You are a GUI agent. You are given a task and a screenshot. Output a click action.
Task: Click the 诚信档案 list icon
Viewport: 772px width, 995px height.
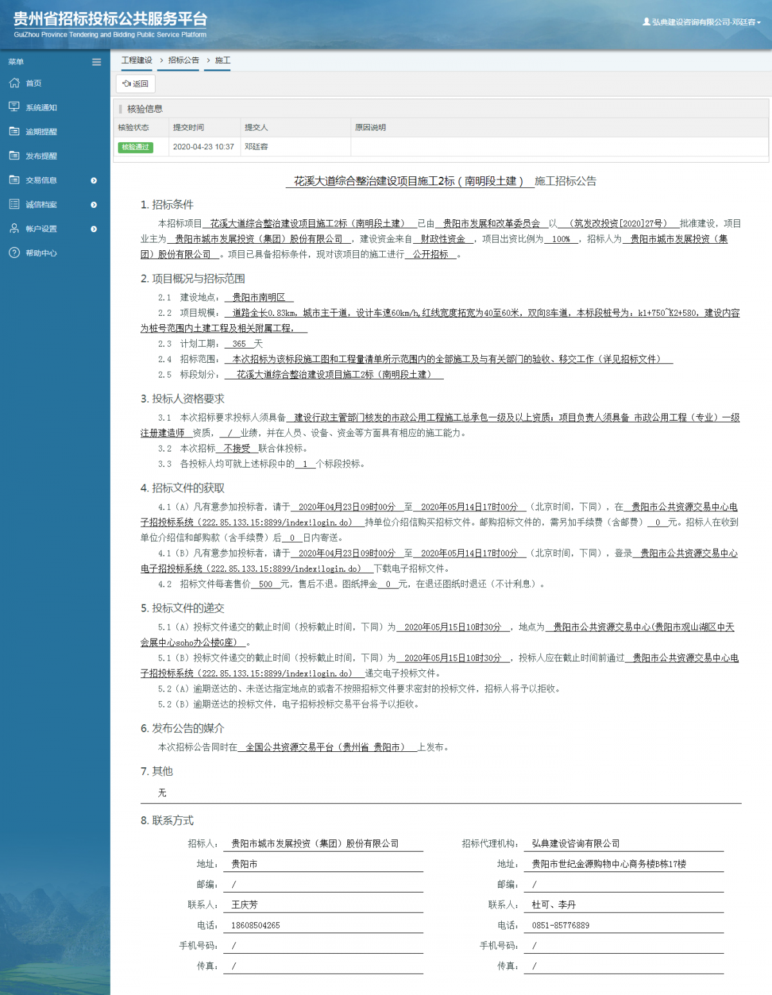(14, 205)
